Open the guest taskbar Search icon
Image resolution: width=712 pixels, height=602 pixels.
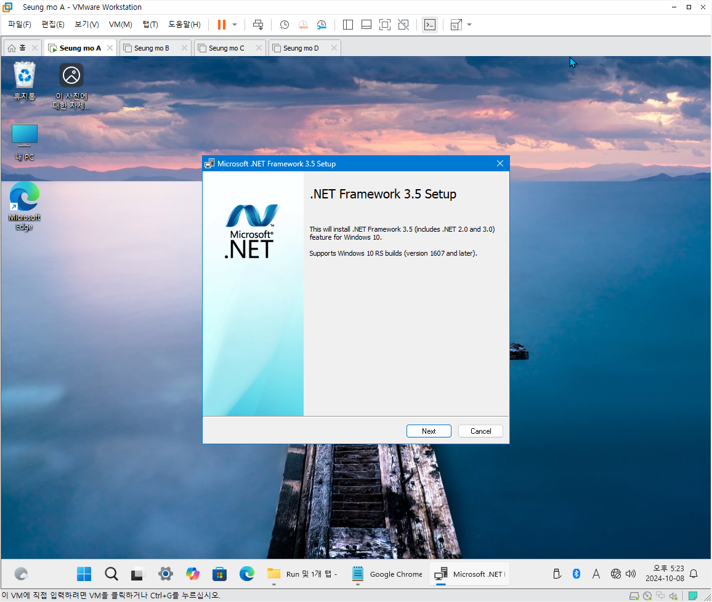[111, 574]
